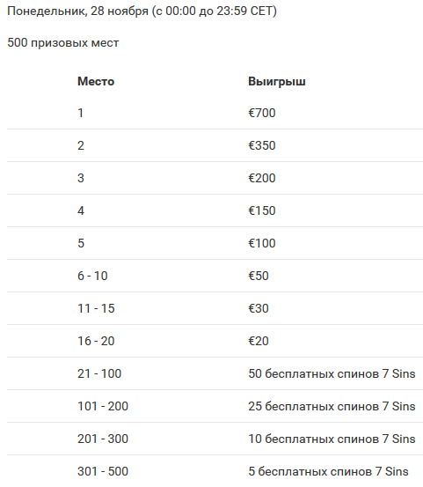Click '50 бесплатных спинов 7 Sins' cell
423x487 pixels.
tap(332, 373)
